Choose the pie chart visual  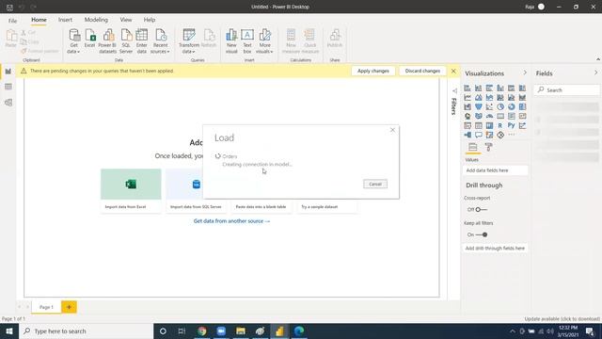pos(500,106)
